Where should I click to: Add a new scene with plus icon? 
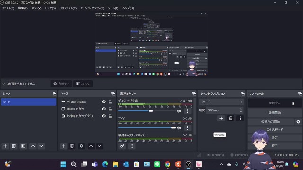5,146
